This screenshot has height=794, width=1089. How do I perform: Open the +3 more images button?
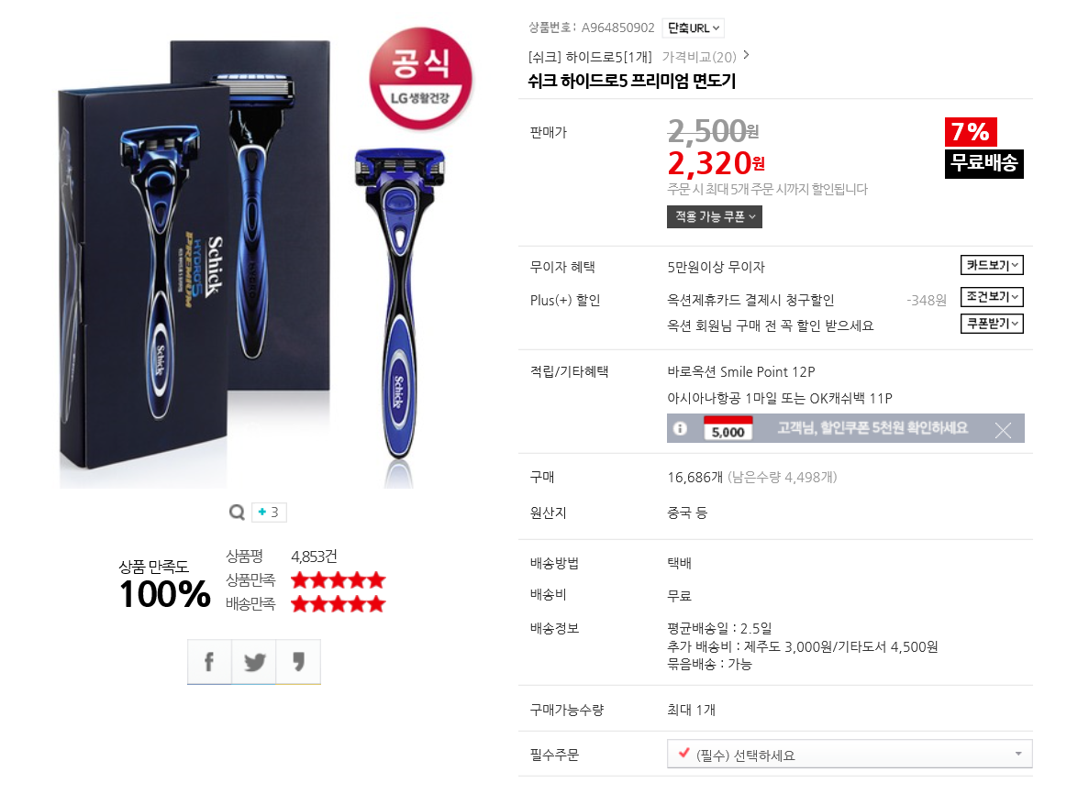[269, 513]
